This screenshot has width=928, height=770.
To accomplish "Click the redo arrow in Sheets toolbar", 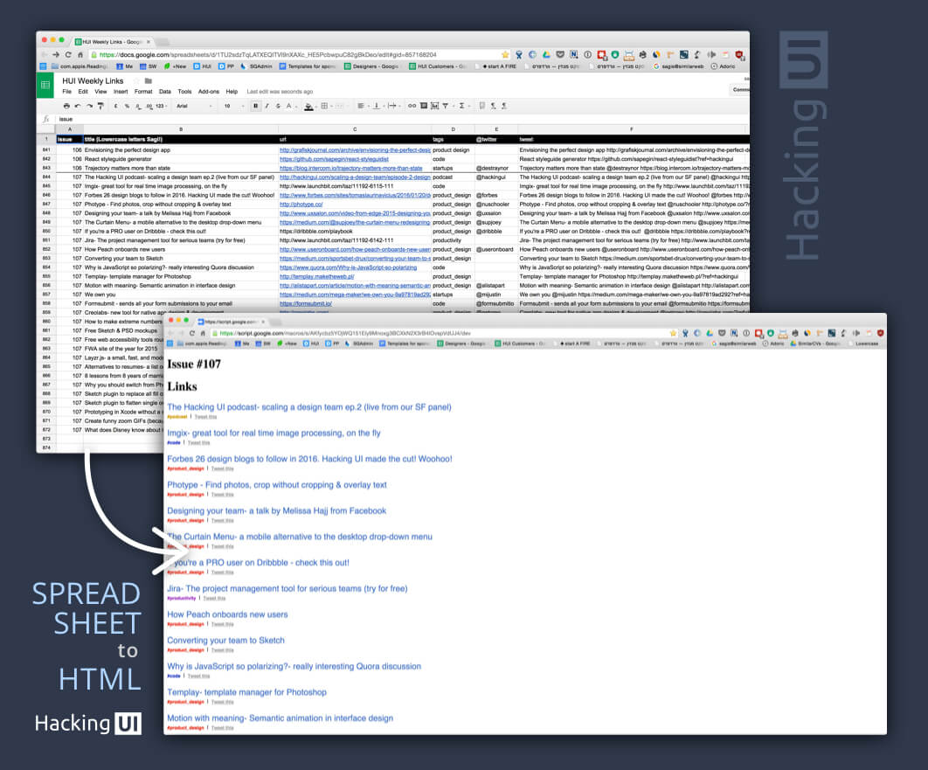I will coord(89,106).
